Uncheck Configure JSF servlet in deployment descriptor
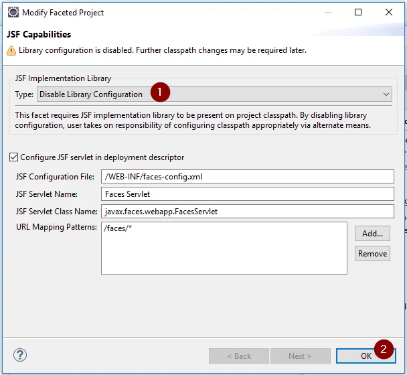 coord(14,157)
